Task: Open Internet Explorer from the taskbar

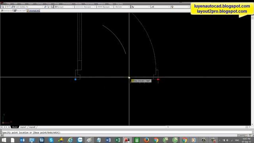Action: coord(70,140)
